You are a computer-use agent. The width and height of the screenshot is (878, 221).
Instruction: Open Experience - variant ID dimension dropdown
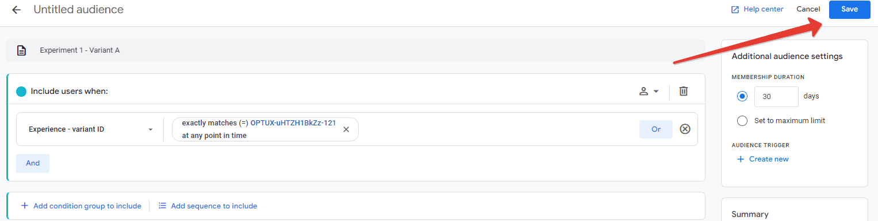point(90,129)
